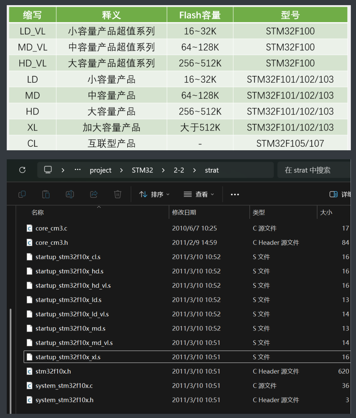Click the stm32f10x.h file icon
This screenshot has width=356, height=418.
click(30, 371)
